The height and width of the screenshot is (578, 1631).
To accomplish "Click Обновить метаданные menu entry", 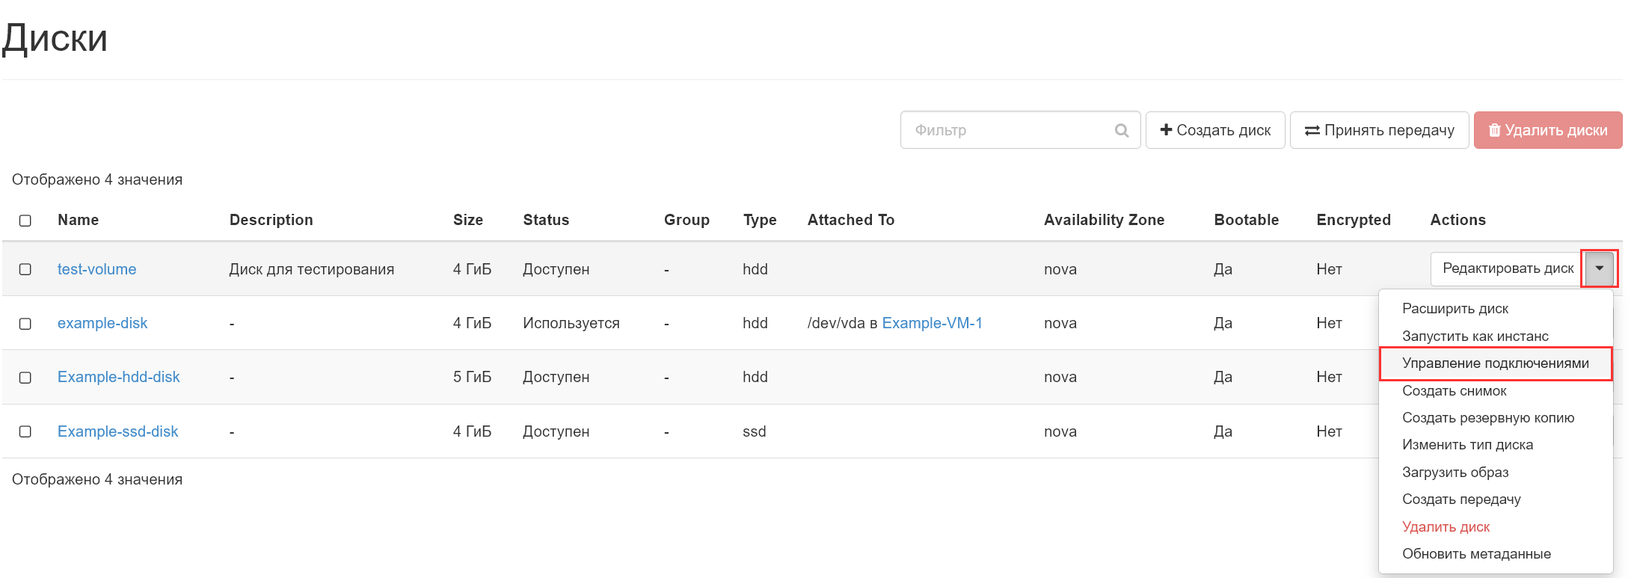I will [x=1476, y=554].
